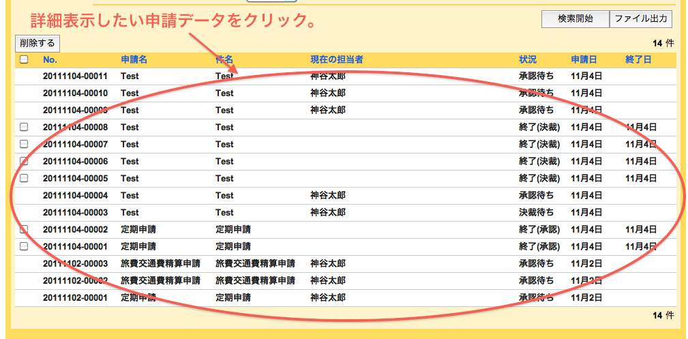
Task: Sort by 件名 column header
Action: (224, 60)
